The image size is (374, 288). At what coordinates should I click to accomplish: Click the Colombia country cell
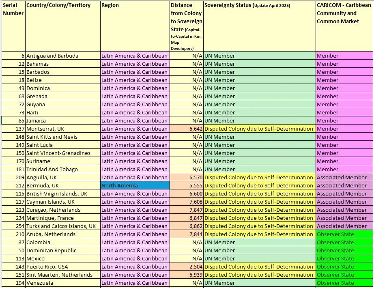coord(63,242)
